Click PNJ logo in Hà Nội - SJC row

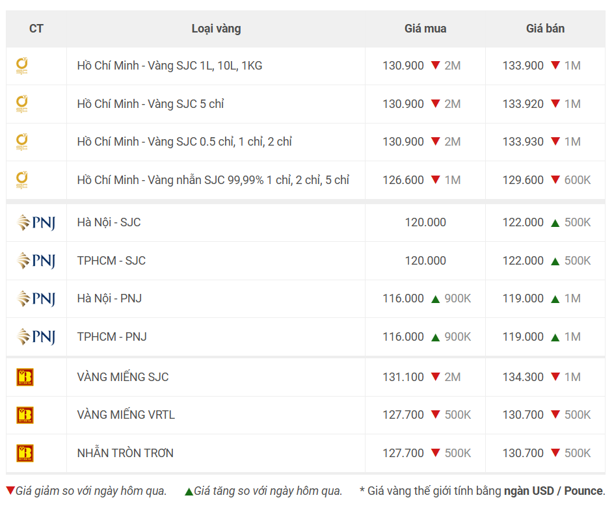[x=36, y=222]
